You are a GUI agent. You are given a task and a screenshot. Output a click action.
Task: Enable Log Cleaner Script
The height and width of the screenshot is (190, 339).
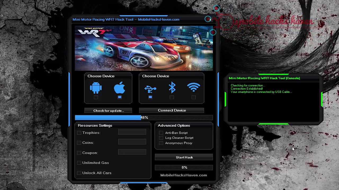point(161,138)
